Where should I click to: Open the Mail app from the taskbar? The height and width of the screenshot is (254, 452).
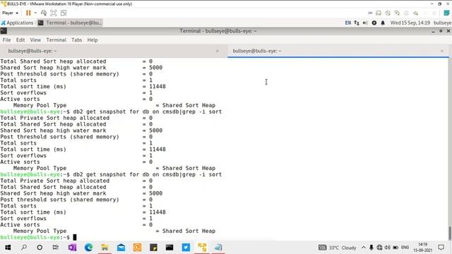[121, 248]
